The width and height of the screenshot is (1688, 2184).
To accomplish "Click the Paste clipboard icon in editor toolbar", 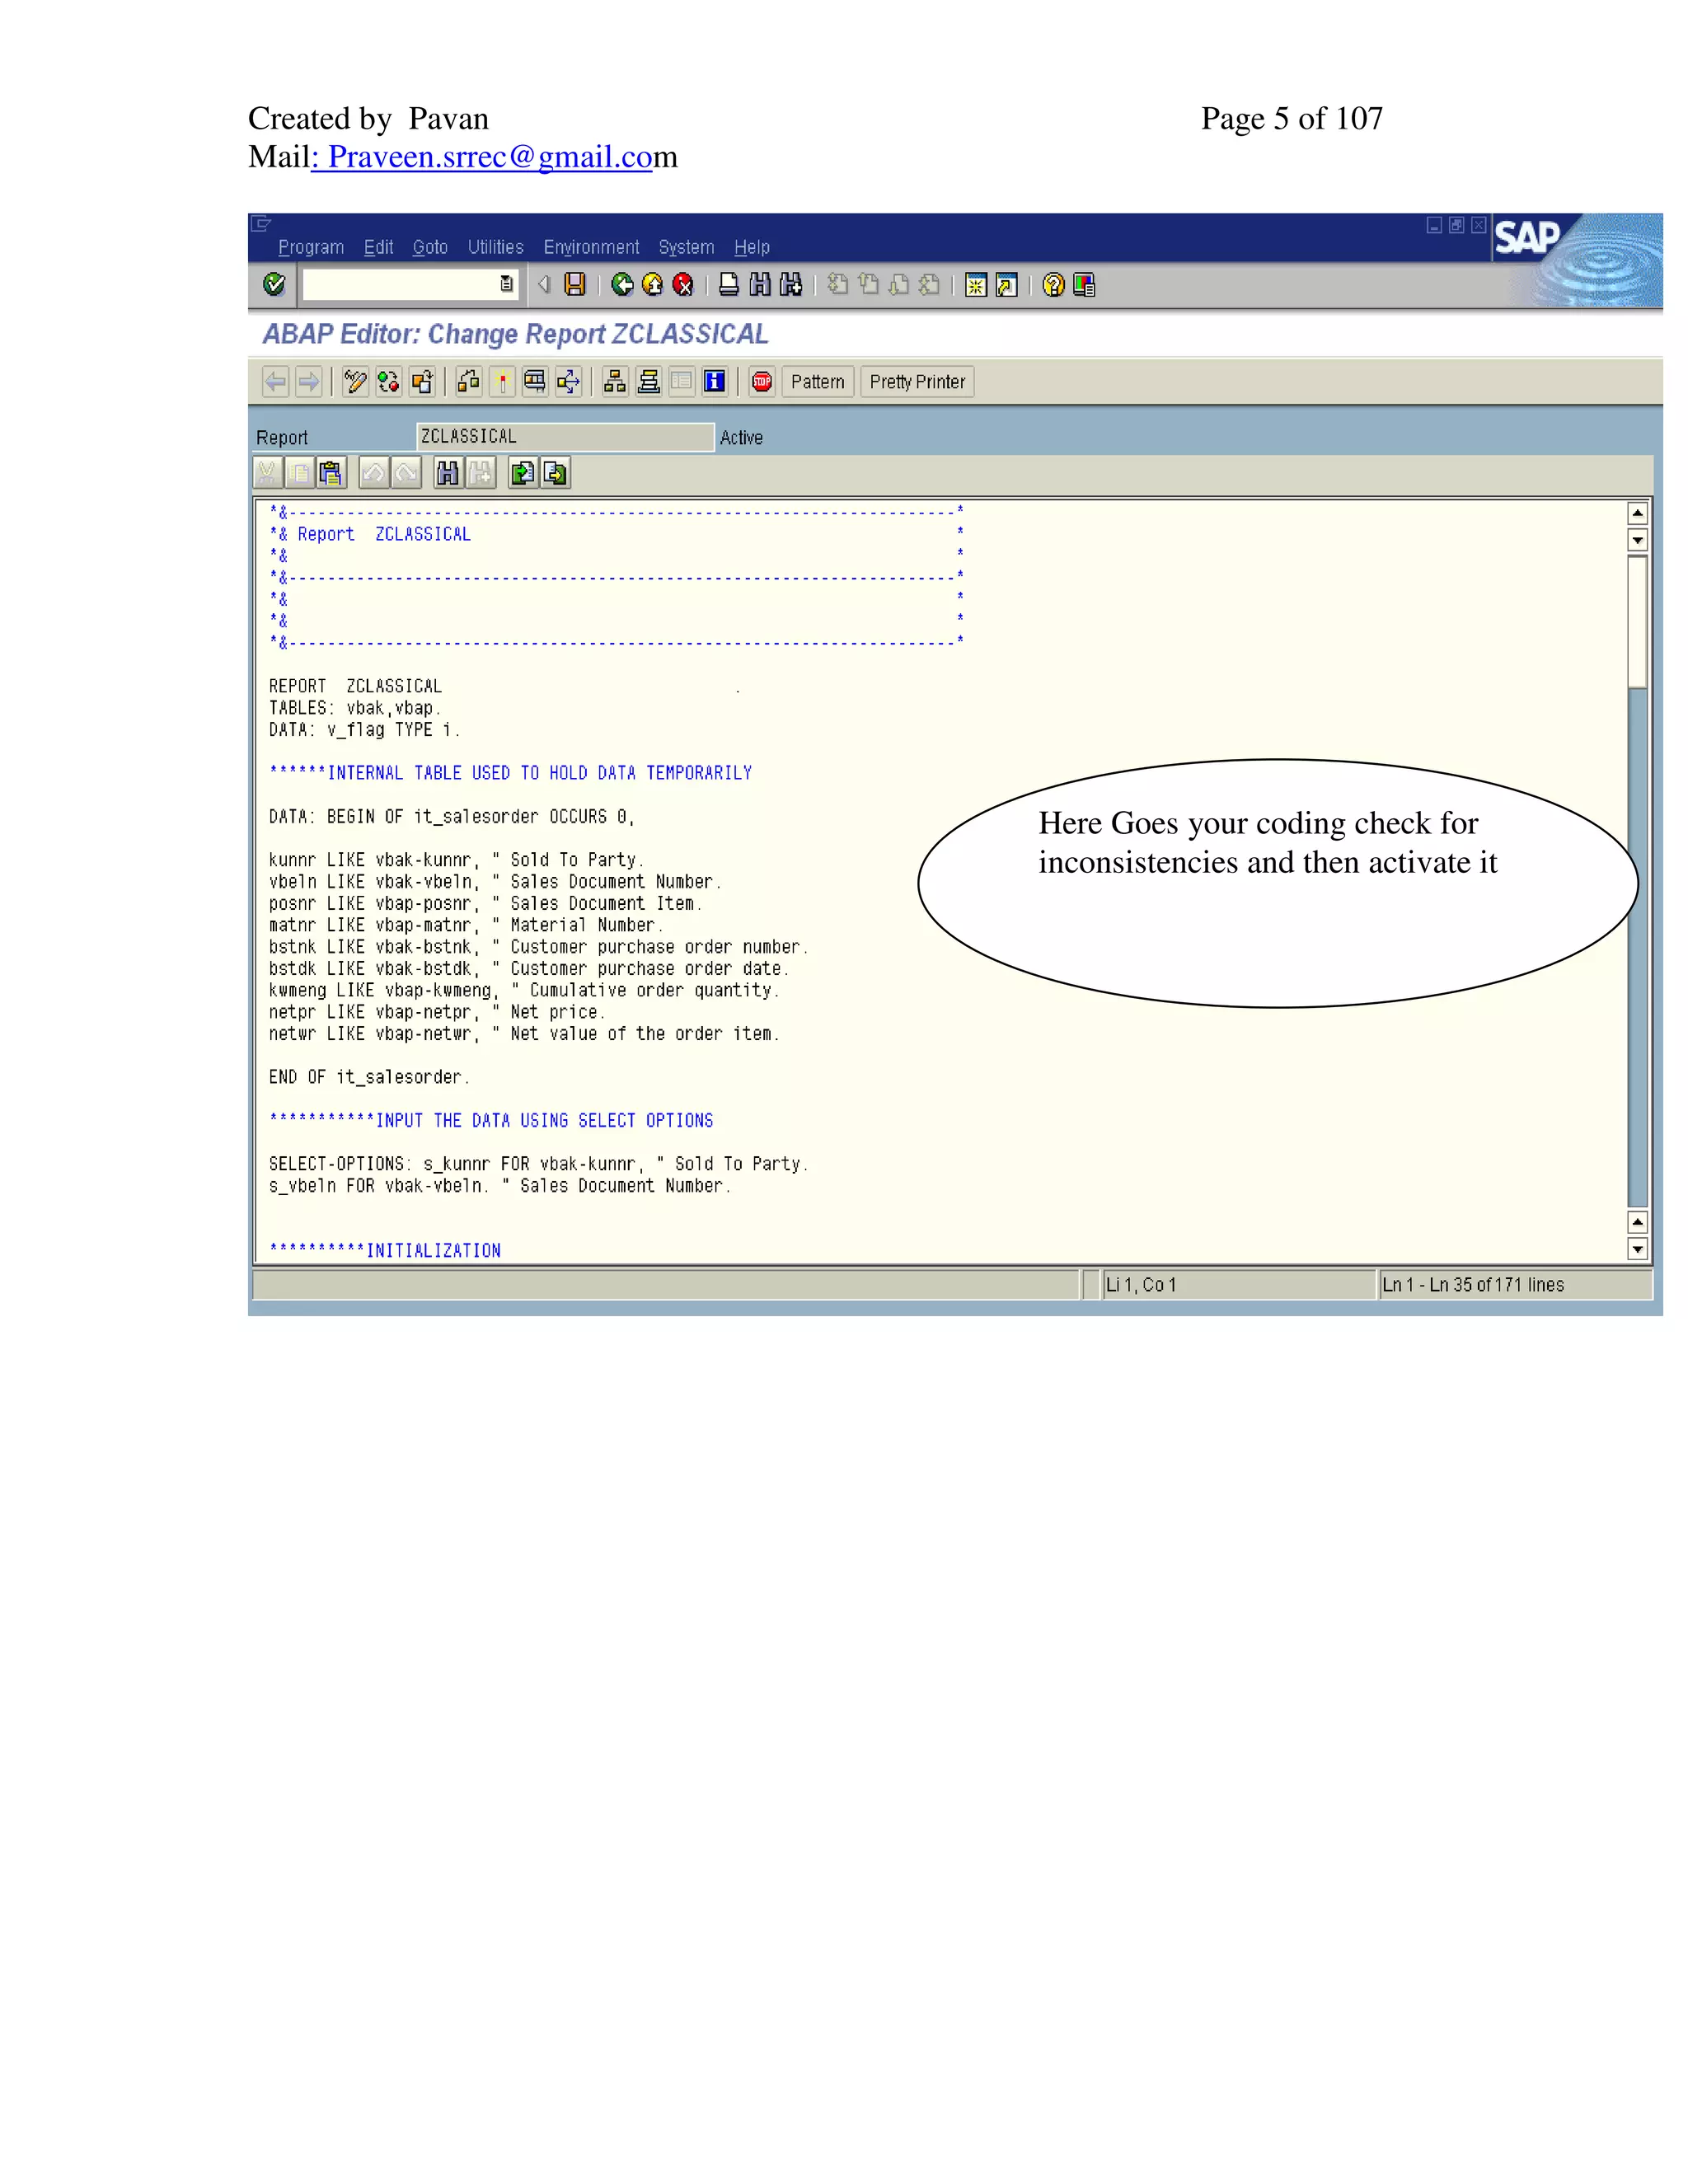I will point(331,473).
